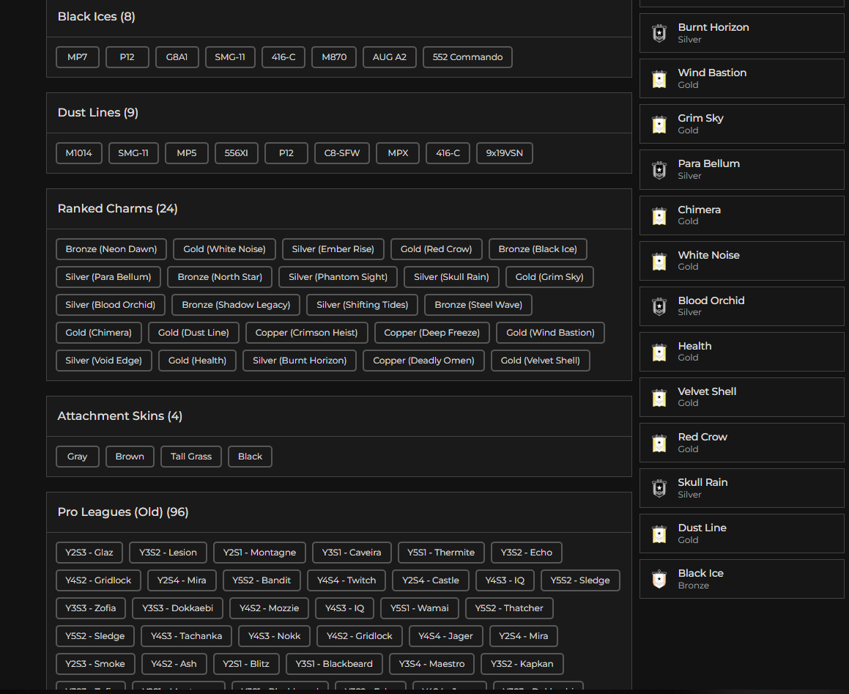Click the Para Bellum silver charm icon
Viewport: 849px width, 694px height.
coord(659,170)
